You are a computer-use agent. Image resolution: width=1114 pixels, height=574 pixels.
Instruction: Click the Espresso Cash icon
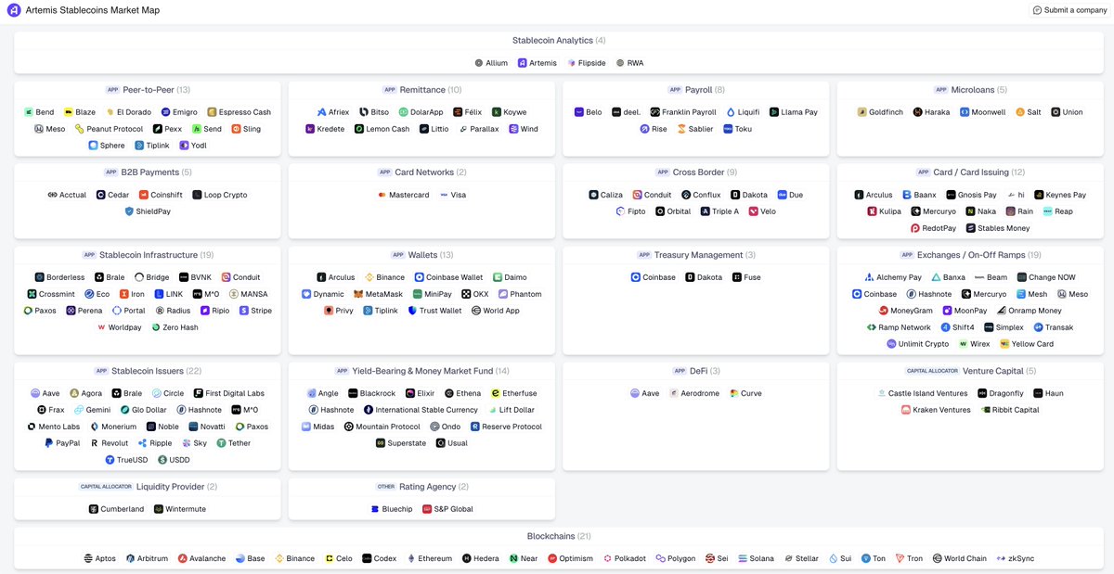pos(212,112)
